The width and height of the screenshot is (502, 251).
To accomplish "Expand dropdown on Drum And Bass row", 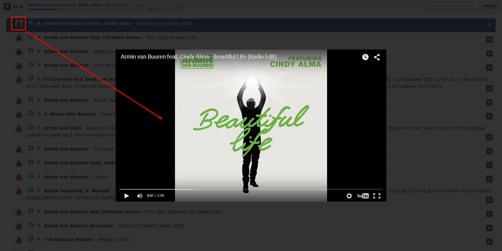I will (x=31, y=127).
